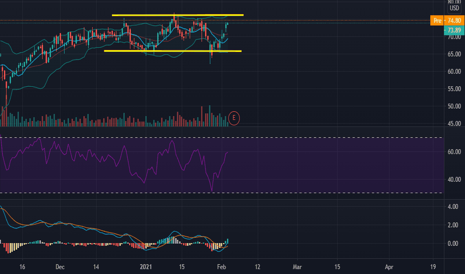Select the upper yellow resistance trend line
This screenshot has width=465, height=274.
(x=177, y=15)
